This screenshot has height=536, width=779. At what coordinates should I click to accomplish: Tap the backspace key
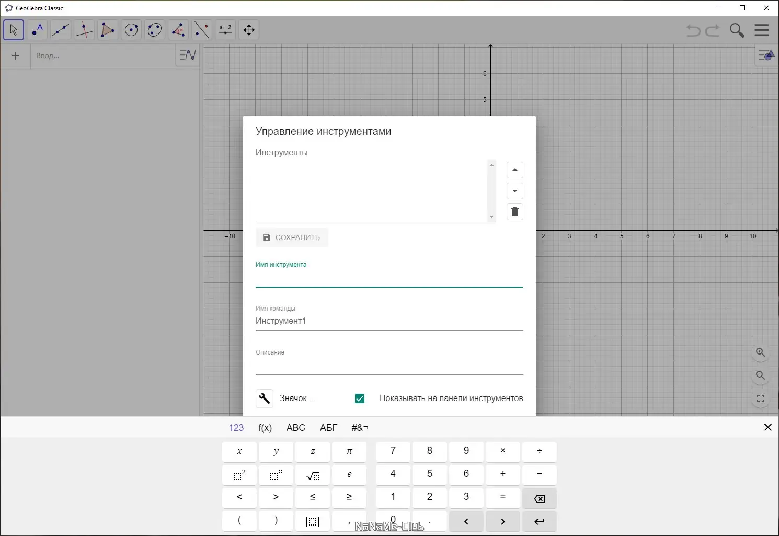(x=540, y=498)
